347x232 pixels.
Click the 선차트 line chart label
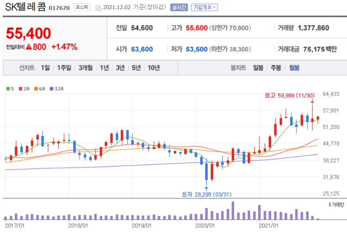(x=27, y=67)
